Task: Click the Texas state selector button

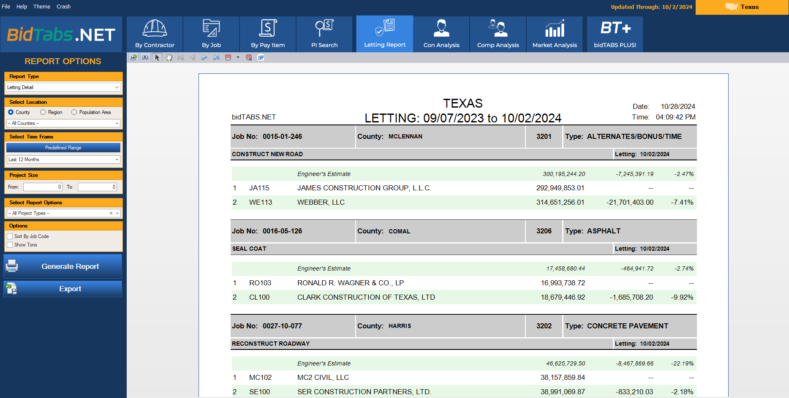Action: pyautogui.click(x=742, y=7)
